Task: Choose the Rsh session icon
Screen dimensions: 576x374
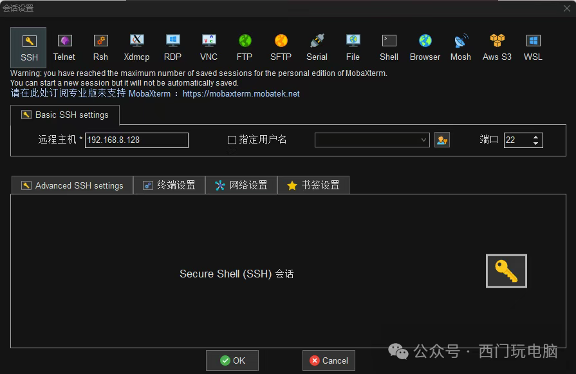Action: [x=100, y=48]
